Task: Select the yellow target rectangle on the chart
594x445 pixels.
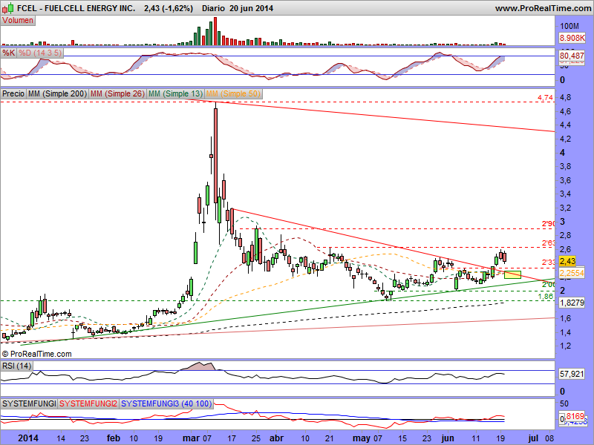Action: tap(512, 274)
